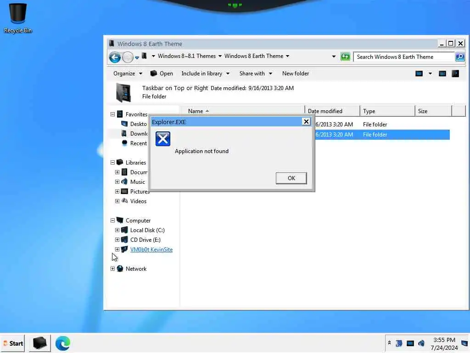Image resolution: width=470 pixels, height=353 pixels.
Task: Expand the Pictures library node
Action: (x=117, y=191)
